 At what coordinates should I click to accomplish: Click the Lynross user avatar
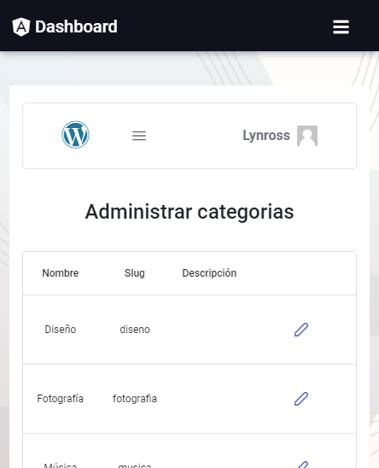pos(307,136)
